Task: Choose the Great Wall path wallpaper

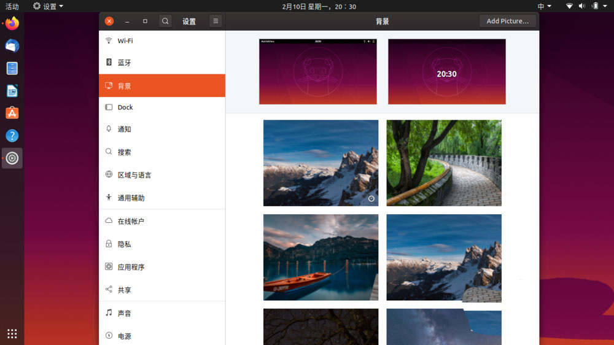Action: 444,163
